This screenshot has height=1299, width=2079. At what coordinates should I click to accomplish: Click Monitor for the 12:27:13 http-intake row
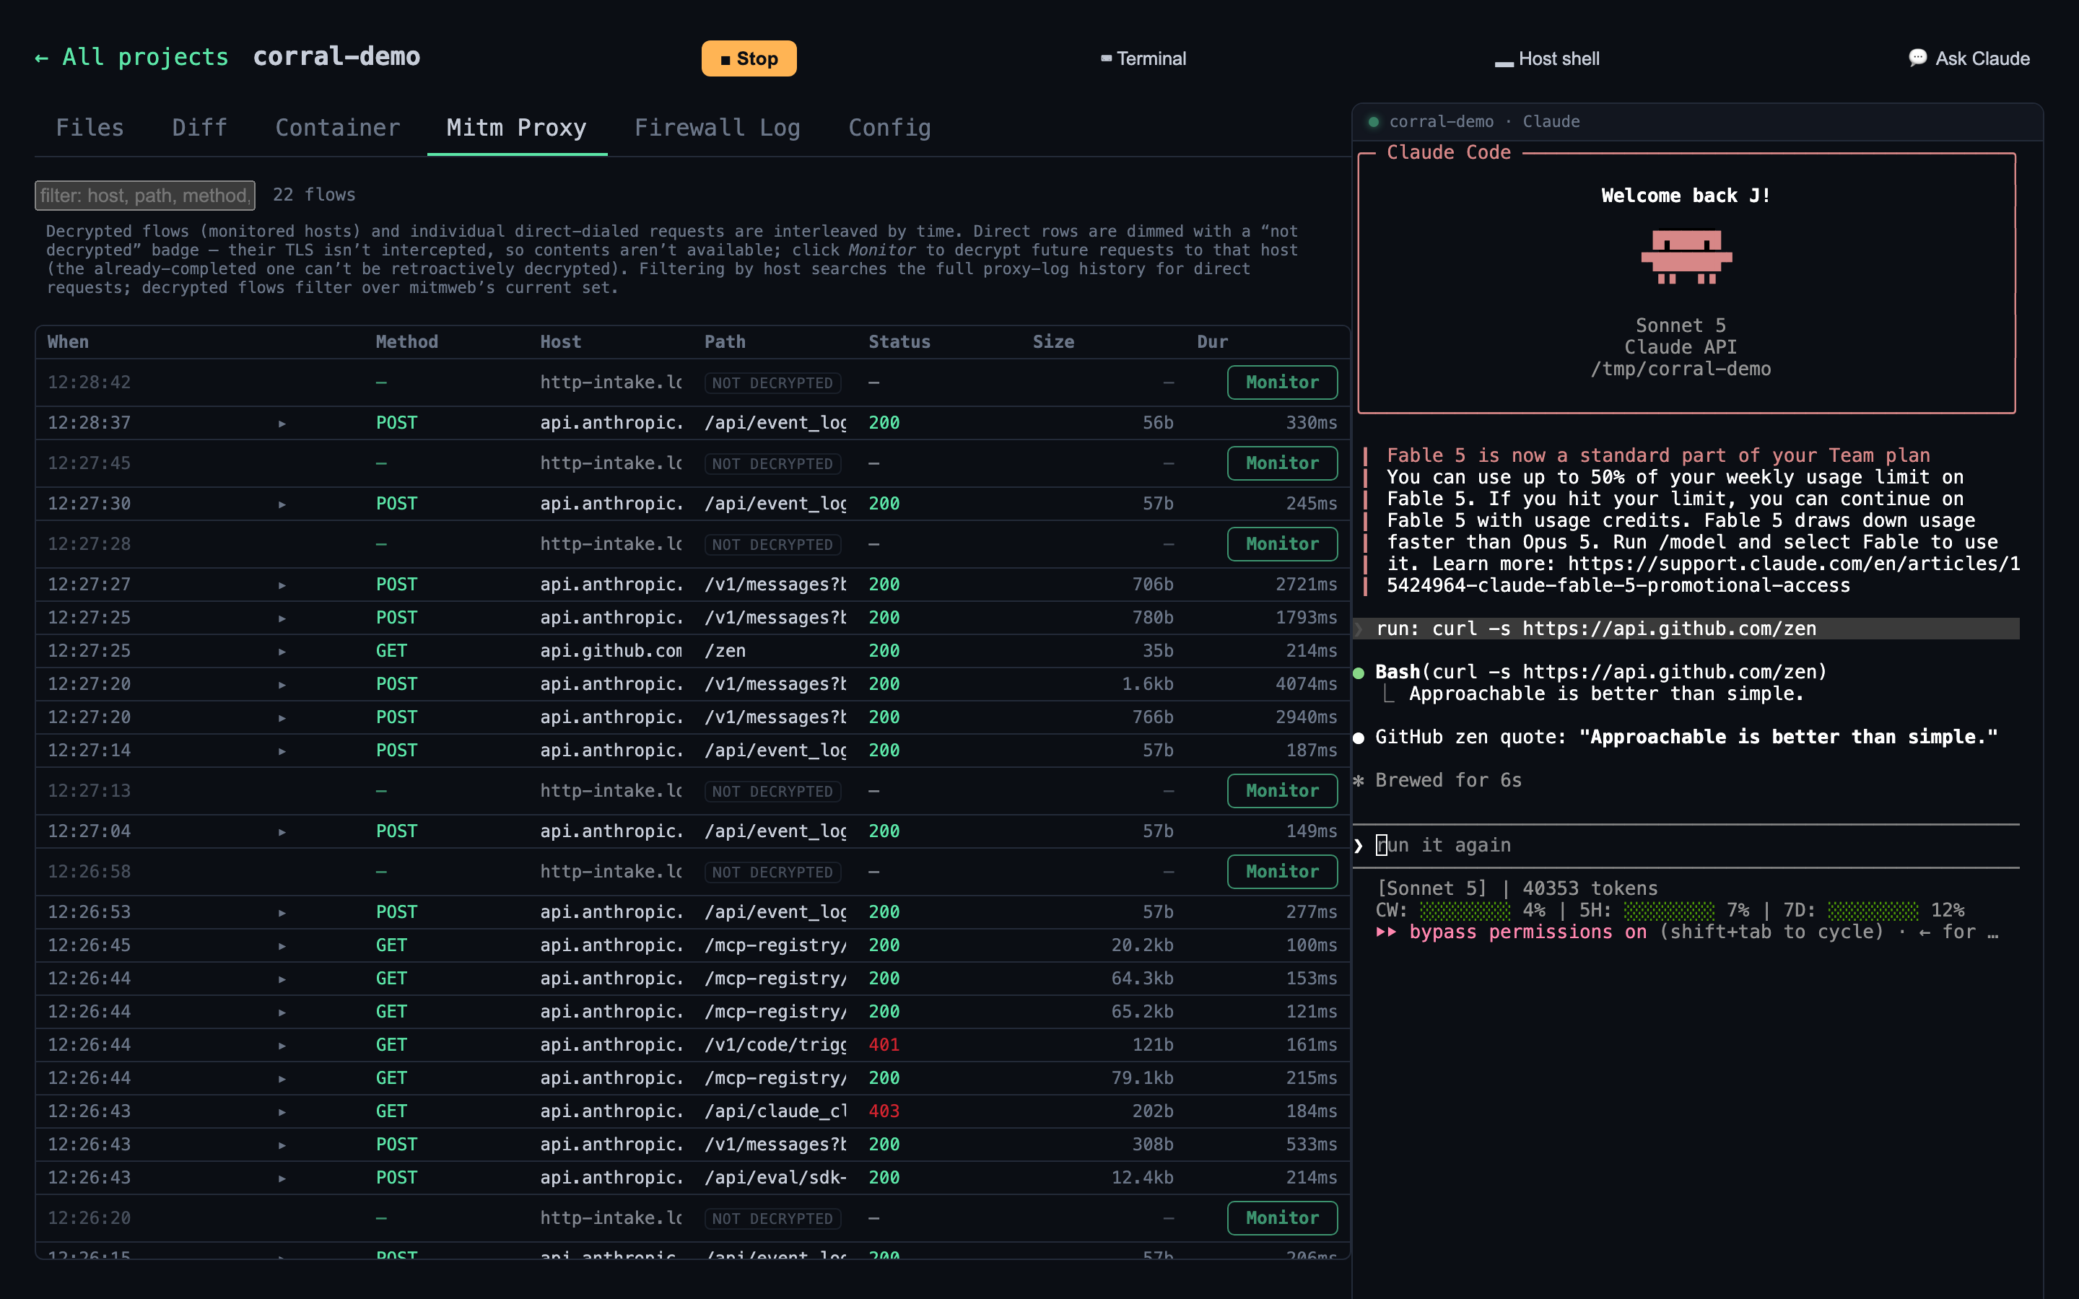coord(1282,790)
